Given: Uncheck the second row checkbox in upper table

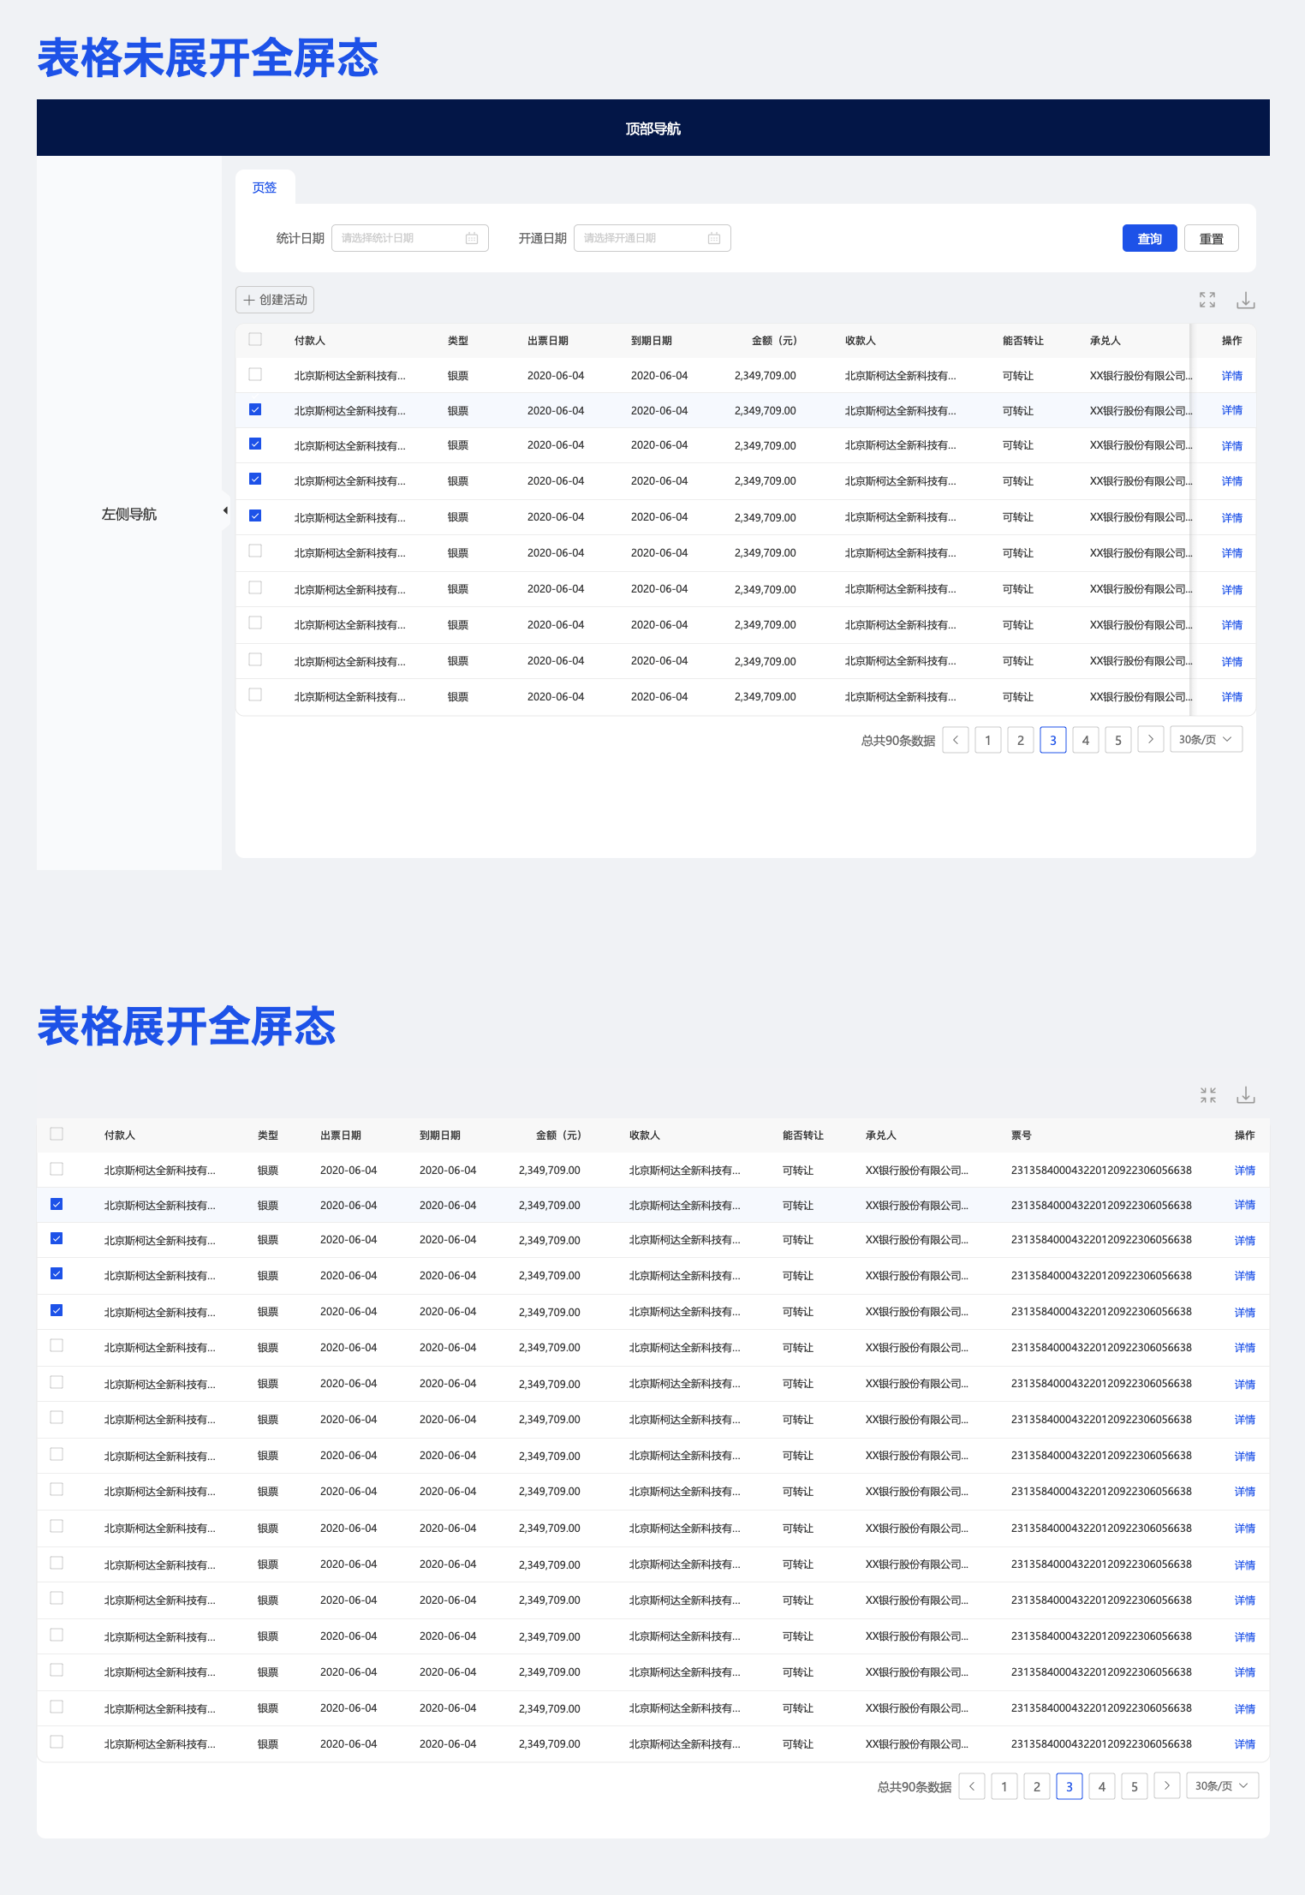Looking at the screenshot, I should [255, 409].
